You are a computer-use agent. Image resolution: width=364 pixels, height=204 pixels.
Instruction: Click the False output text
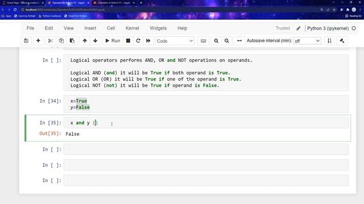point(72,134)
